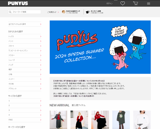Open second new arrival red jacket product
This screenshot has width=160, height=129.
[79, 120]
